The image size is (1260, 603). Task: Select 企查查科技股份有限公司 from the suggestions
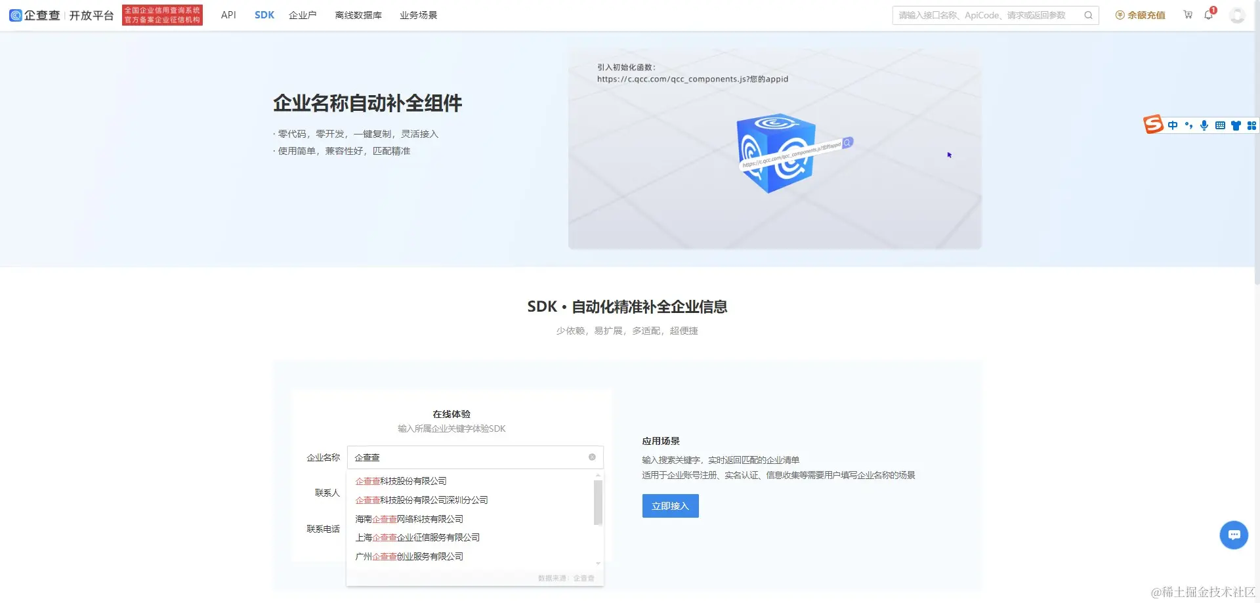(401, 481)
